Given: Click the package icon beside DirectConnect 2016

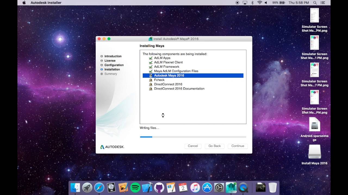Looking at the screenshot, I should 151,84.
